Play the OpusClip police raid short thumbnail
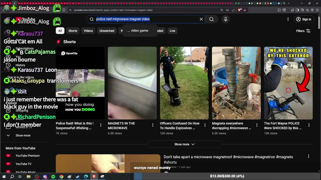Viewport: 321px width, 180px height. click(x=80, y=83)
